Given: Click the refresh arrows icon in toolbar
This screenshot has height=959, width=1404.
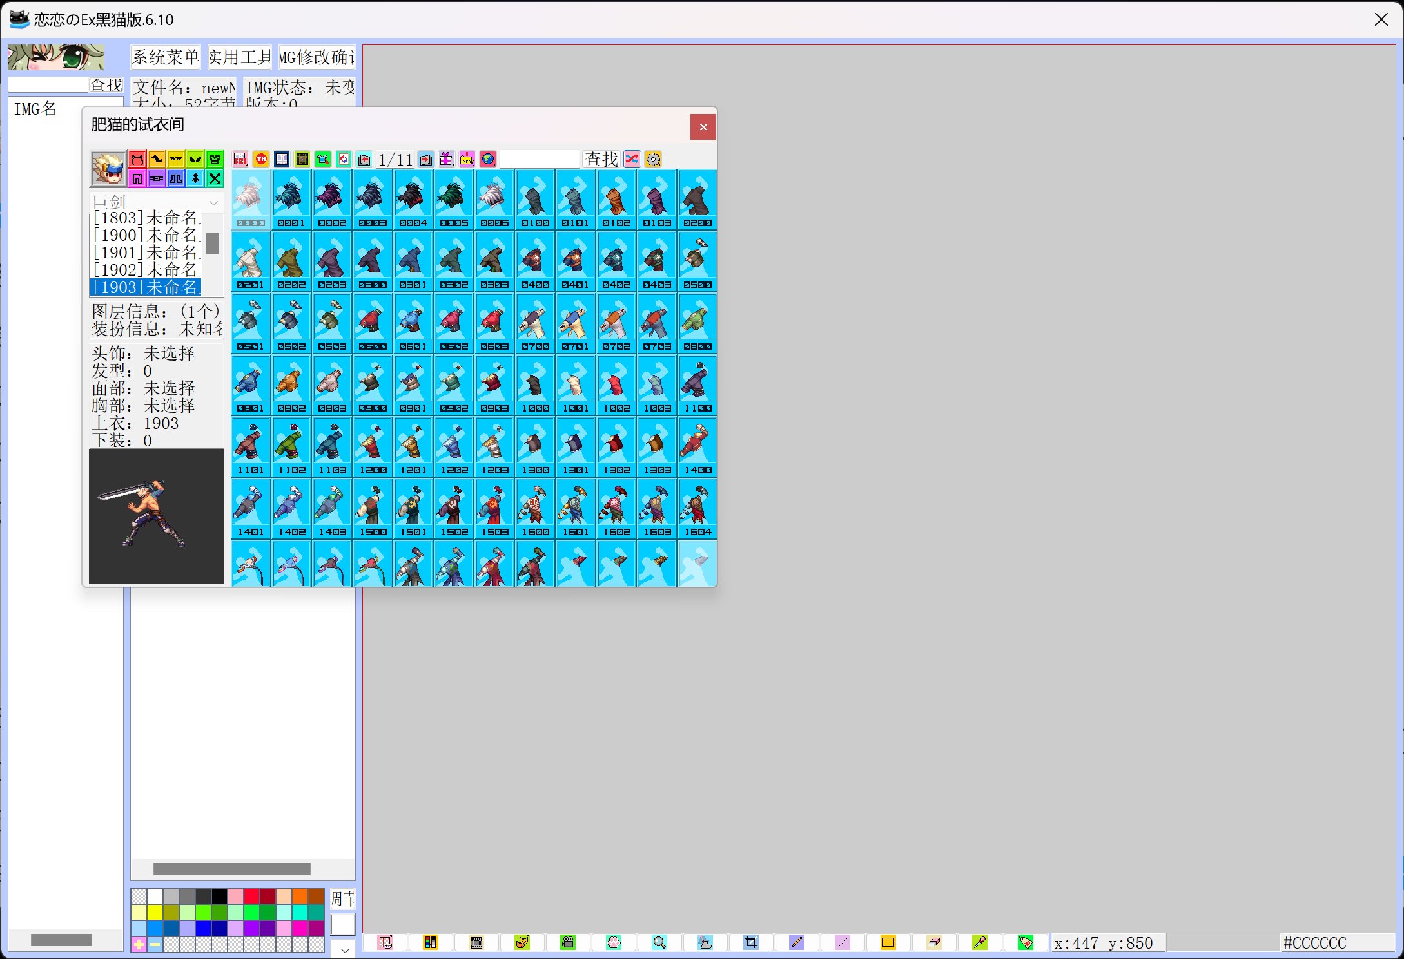Looking at the screenshot, I should (x=344, y=159).
